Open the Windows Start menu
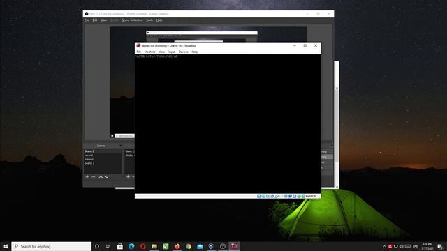The height and width of the screenshot is (251, 447). (6, 246)
